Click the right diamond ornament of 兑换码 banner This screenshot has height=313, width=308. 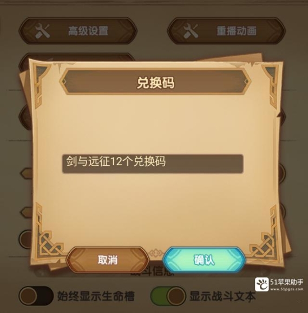click(x=246, y=81)
